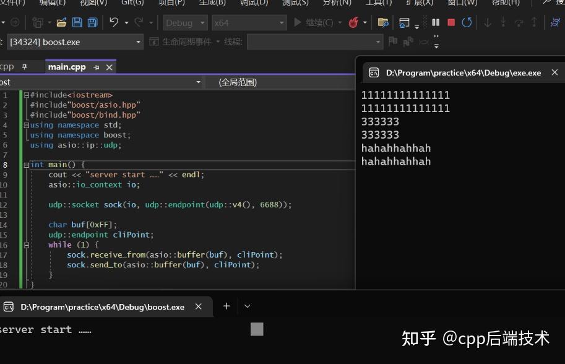Open the x64 platform dropdown
This screenshot has width=565, height=364.
[x=248, y=22]
